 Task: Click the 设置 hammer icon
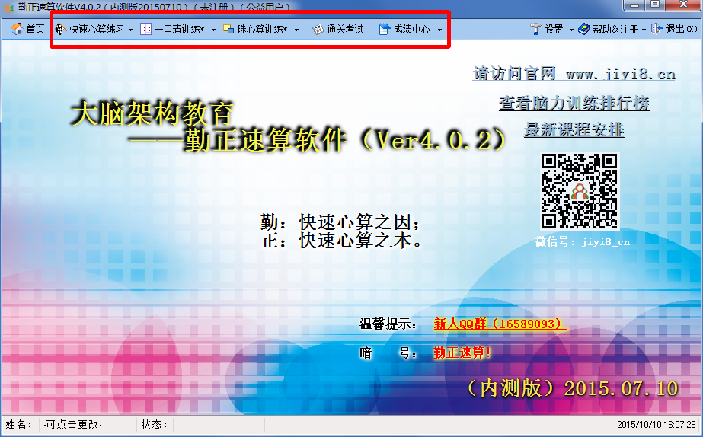point(535,29)
